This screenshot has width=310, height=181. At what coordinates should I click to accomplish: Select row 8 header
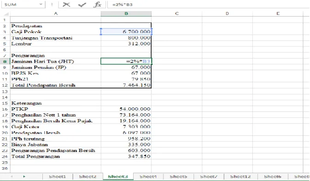5,61
